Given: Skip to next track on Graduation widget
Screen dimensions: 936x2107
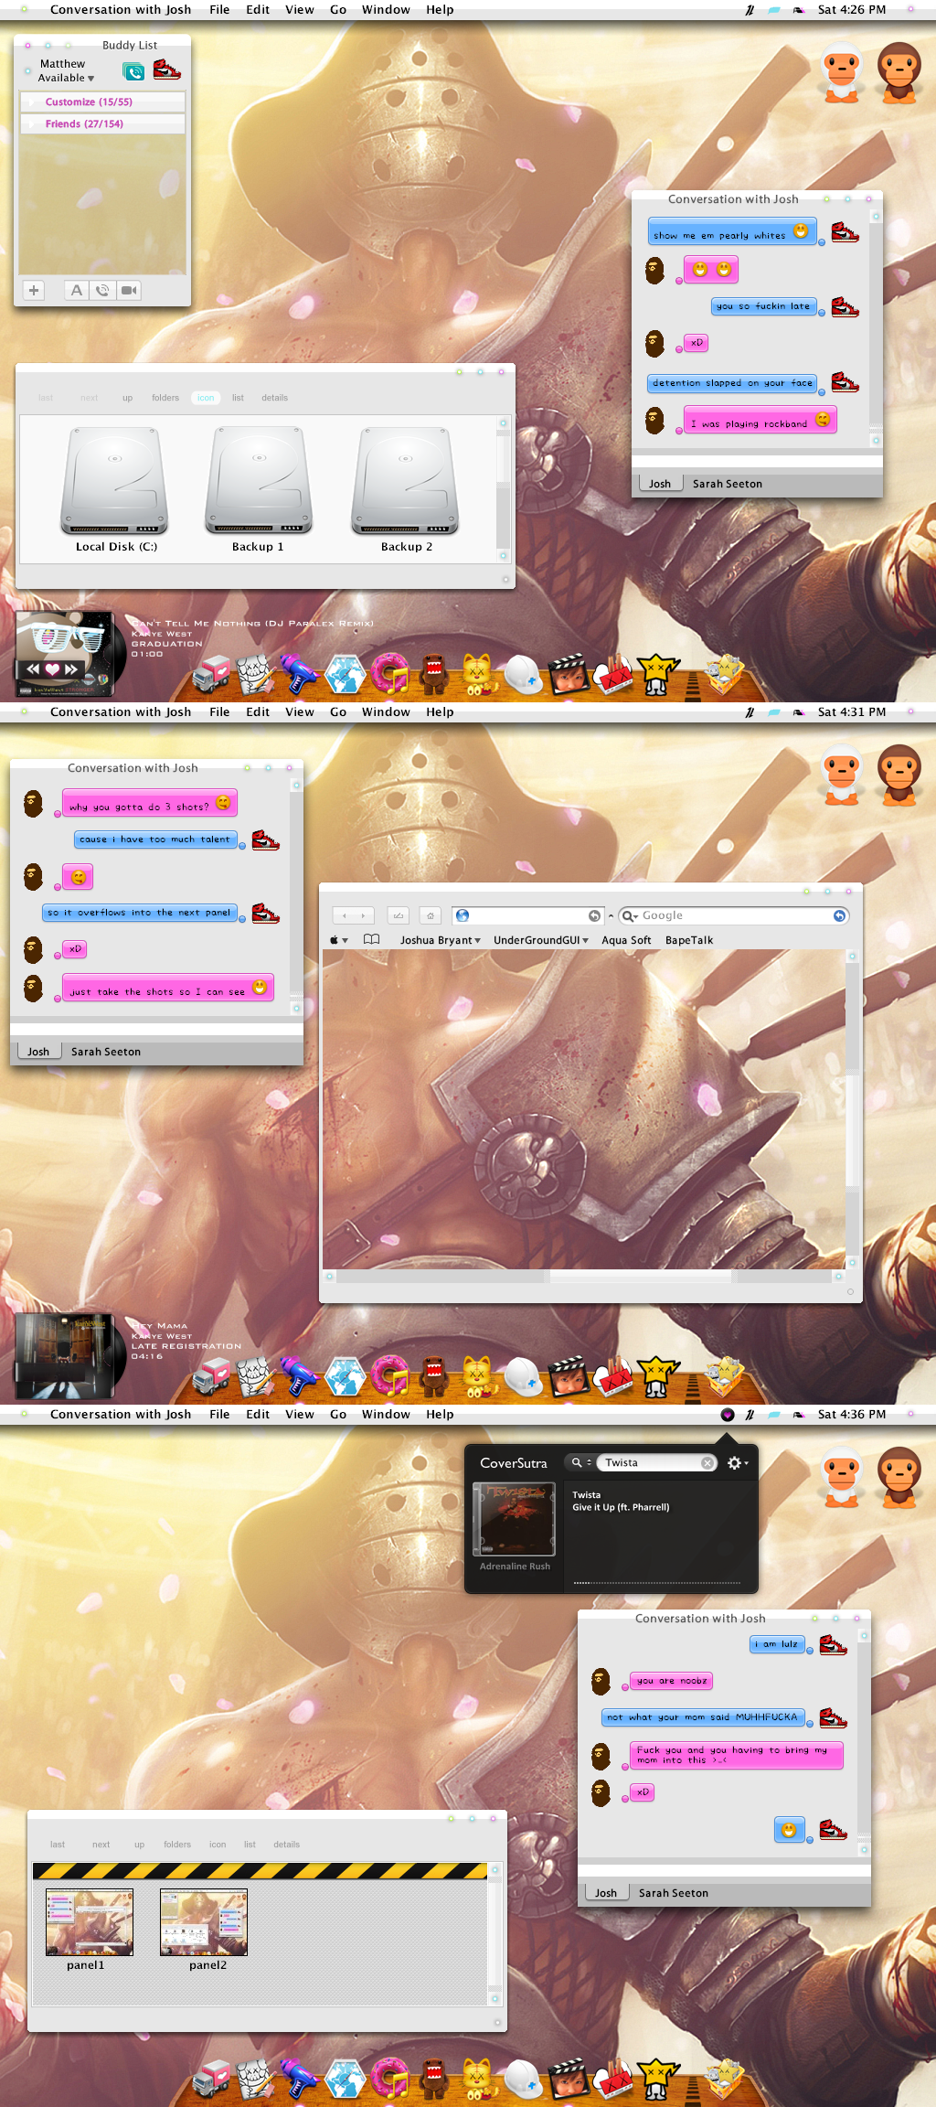Looking at the screenshot, I should click(x=71, y=669).
